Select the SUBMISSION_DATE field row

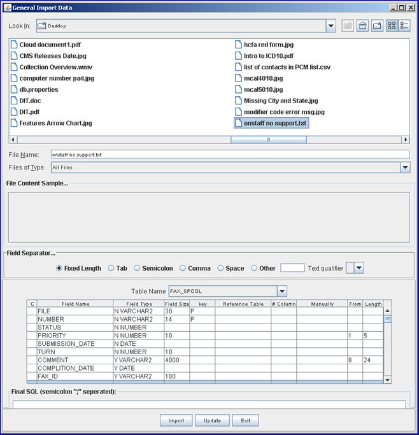205,343
